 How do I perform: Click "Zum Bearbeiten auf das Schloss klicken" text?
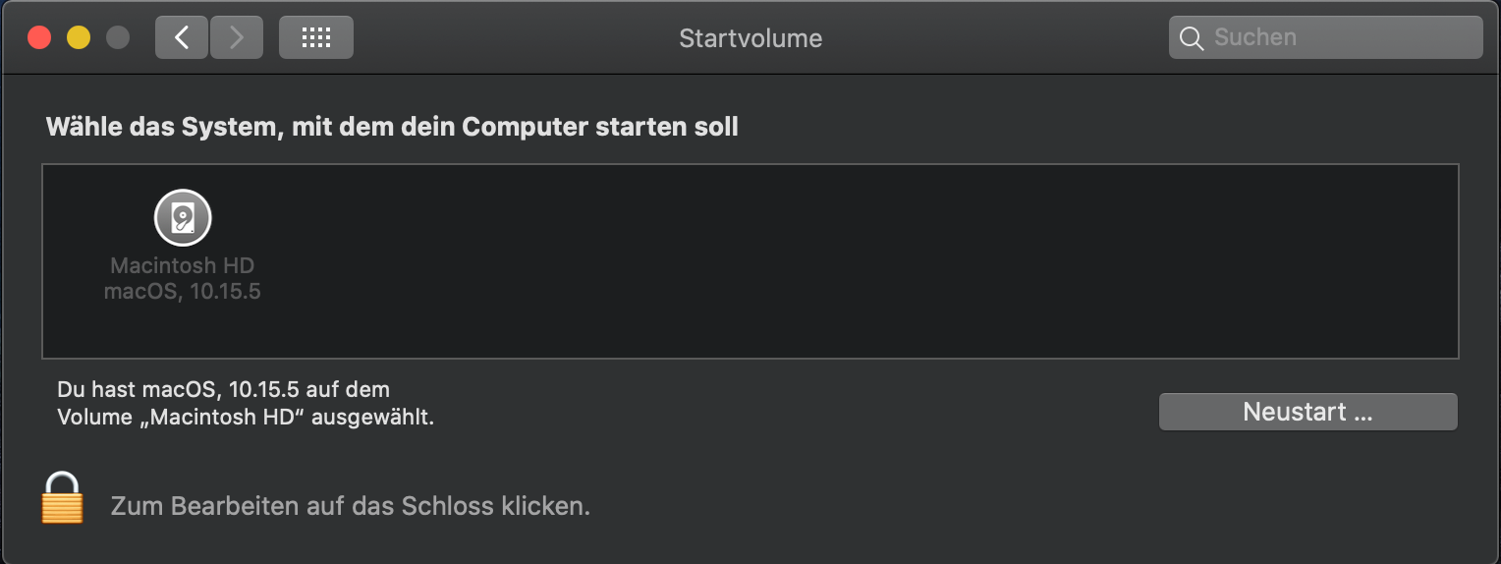point(350,507)
